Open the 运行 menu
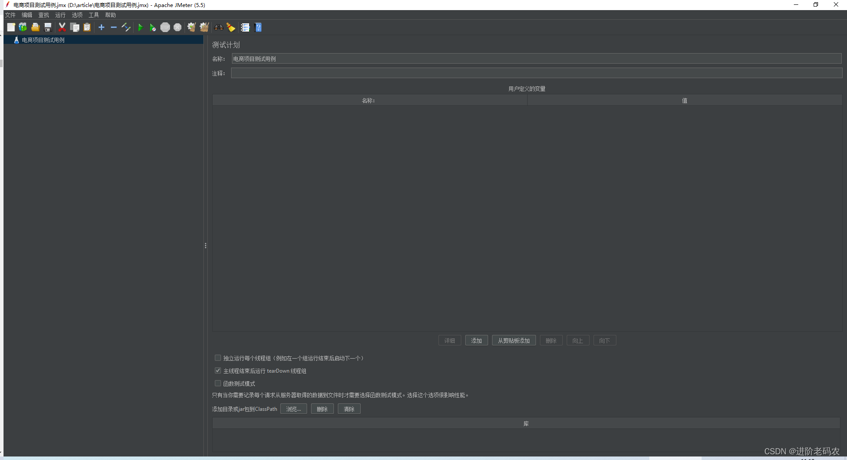Screen dimensions: 847x460 (x=60, y=15)
